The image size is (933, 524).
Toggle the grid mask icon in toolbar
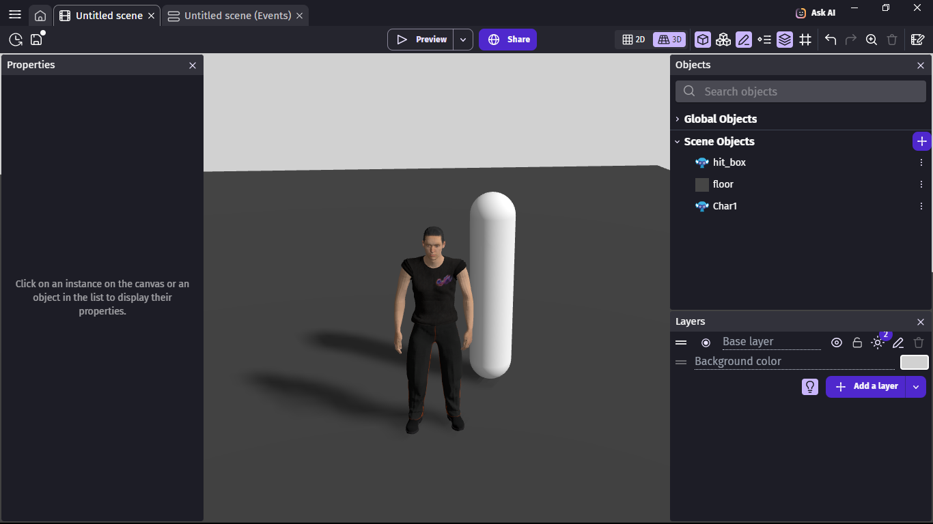pos(805,40)
